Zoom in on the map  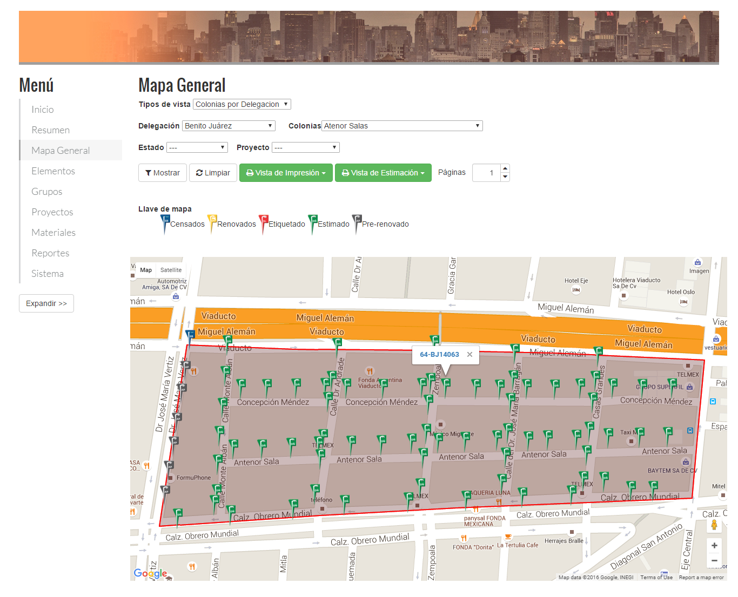click(714, 546)
